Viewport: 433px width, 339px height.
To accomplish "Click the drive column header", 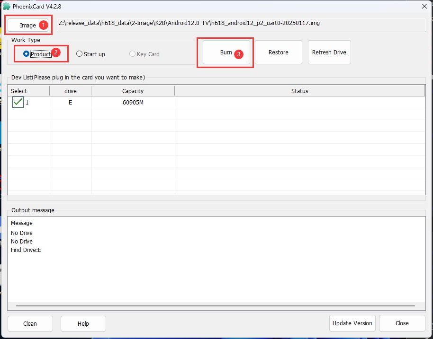I will coord(70,91).
